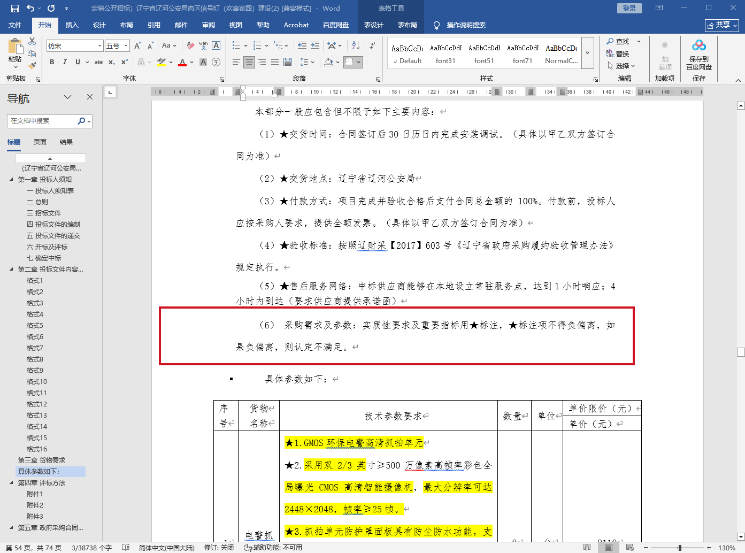Viewport: 745px width, 553px height.
Task: Apply subscript formatting
Action: tap(112, 62)
